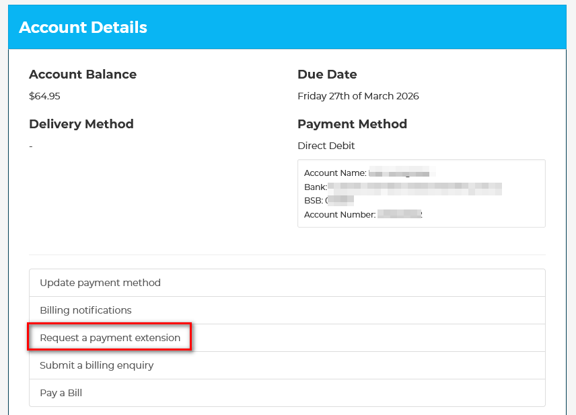Image resolution: width=576 pixels, height=415 pixels.
Task: Click the Delivery Method heading
Action: click(x=81, y=124)
